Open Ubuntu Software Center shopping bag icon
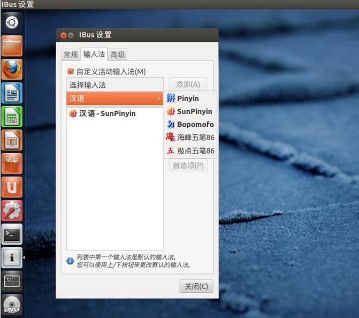Viewport: 359px width, 318px height. click(x=12, y=164)
